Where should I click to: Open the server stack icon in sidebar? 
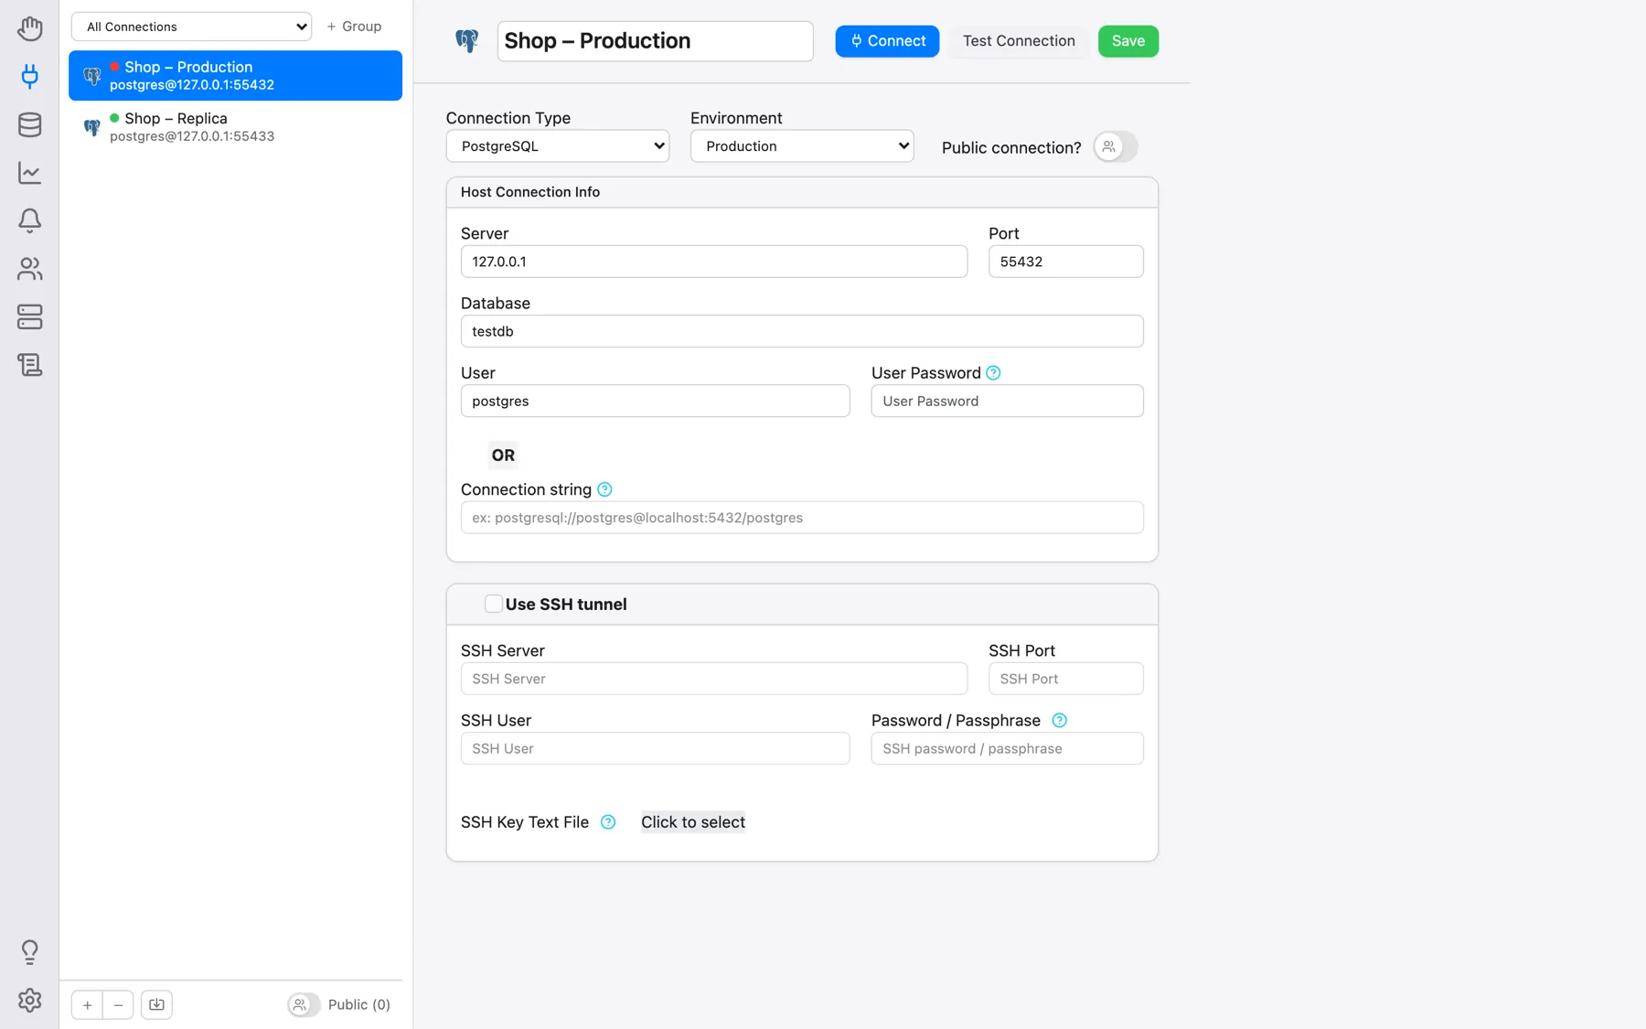click(29, 316)
